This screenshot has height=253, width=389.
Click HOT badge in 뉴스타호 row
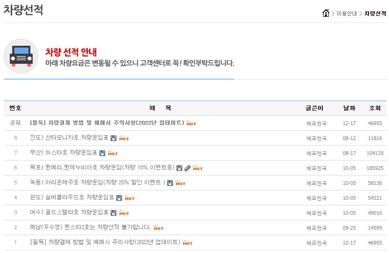tap(113, 153)
